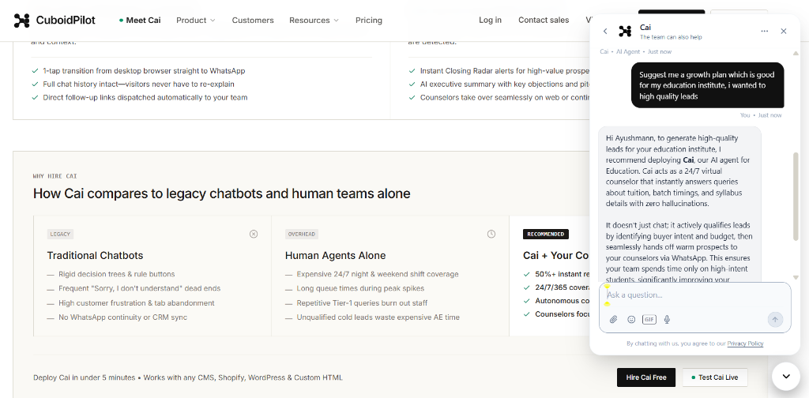This screenshot has height=398, width=809.
Task: Click the CuboidPilot brand name
Action: 66,20
